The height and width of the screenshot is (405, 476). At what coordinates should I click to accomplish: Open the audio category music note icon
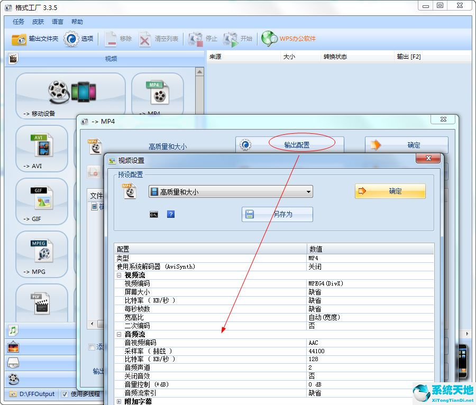(x=13, y=330)
